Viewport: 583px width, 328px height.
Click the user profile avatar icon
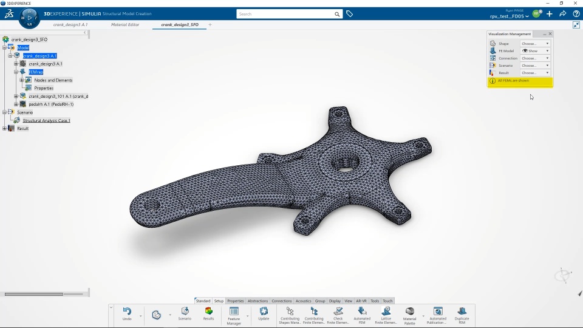pos(536,14)
